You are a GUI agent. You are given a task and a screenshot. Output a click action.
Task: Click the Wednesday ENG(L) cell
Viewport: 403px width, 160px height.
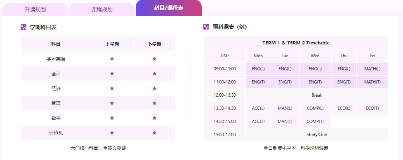click(315, 69)
